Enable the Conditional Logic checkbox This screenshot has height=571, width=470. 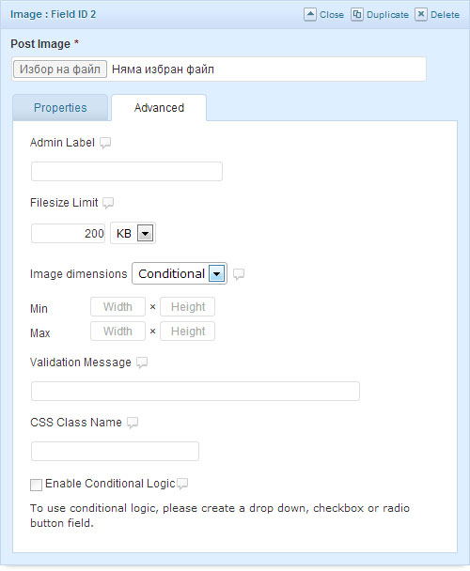tap(36, 485)
